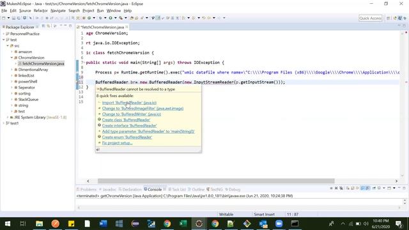Open the Search menu
The image size is (409, 230).
pos(74,11)
